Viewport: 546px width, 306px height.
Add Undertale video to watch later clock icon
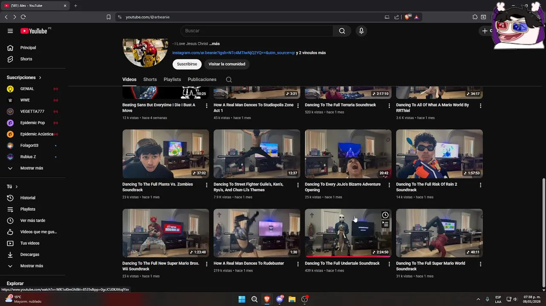click(x=385, y=215)
